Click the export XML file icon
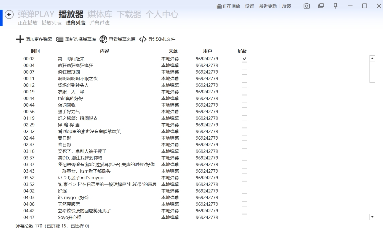Screen dimensions: 383x236 [x=143, y=39]
